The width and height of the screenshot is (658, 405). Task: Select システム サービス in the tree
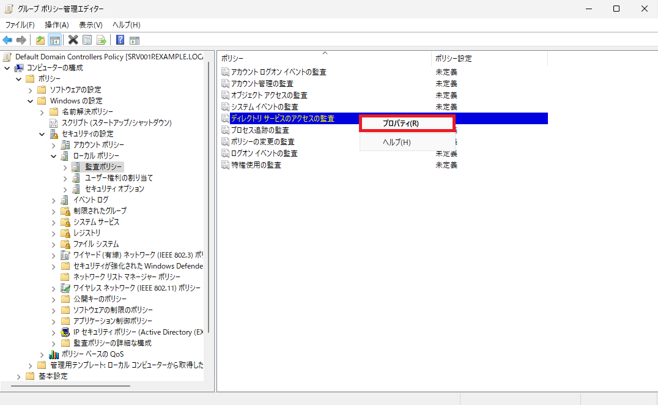click(x=96, y=221)
